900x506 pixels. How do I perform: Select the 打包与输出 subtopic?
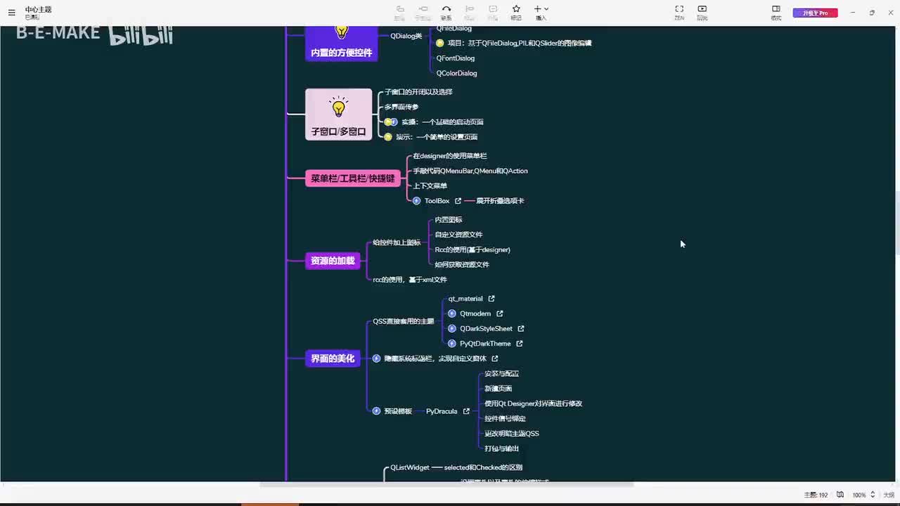tap(502, 448)
